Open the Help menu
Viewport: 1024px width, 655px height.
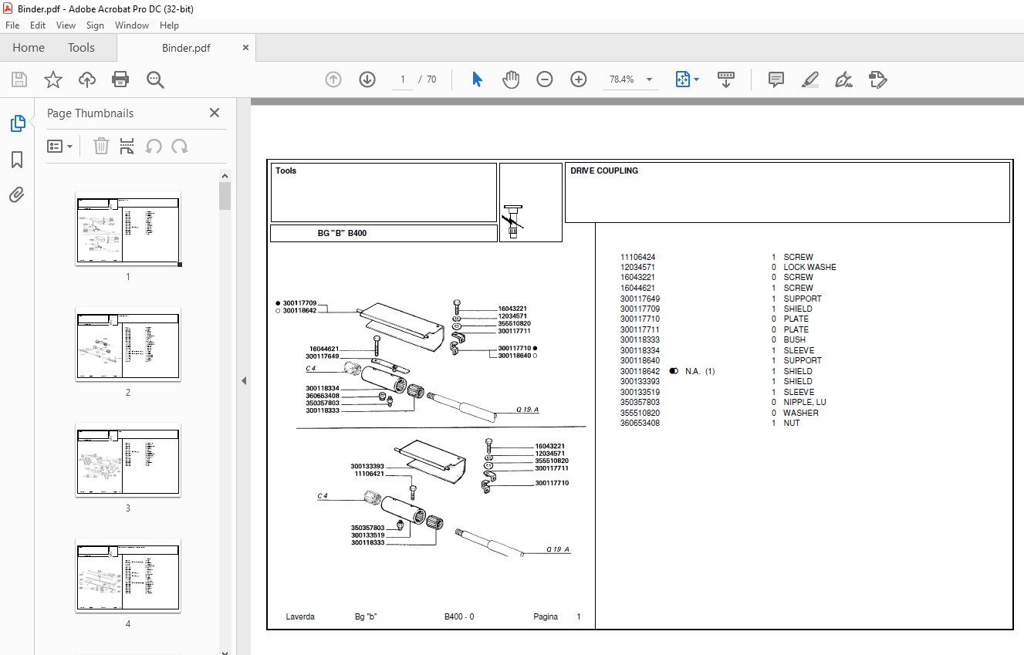(169, 25)
